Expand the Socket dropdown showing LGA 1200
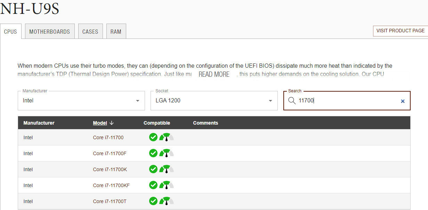The image size is (428, 210). coord(214,101)
